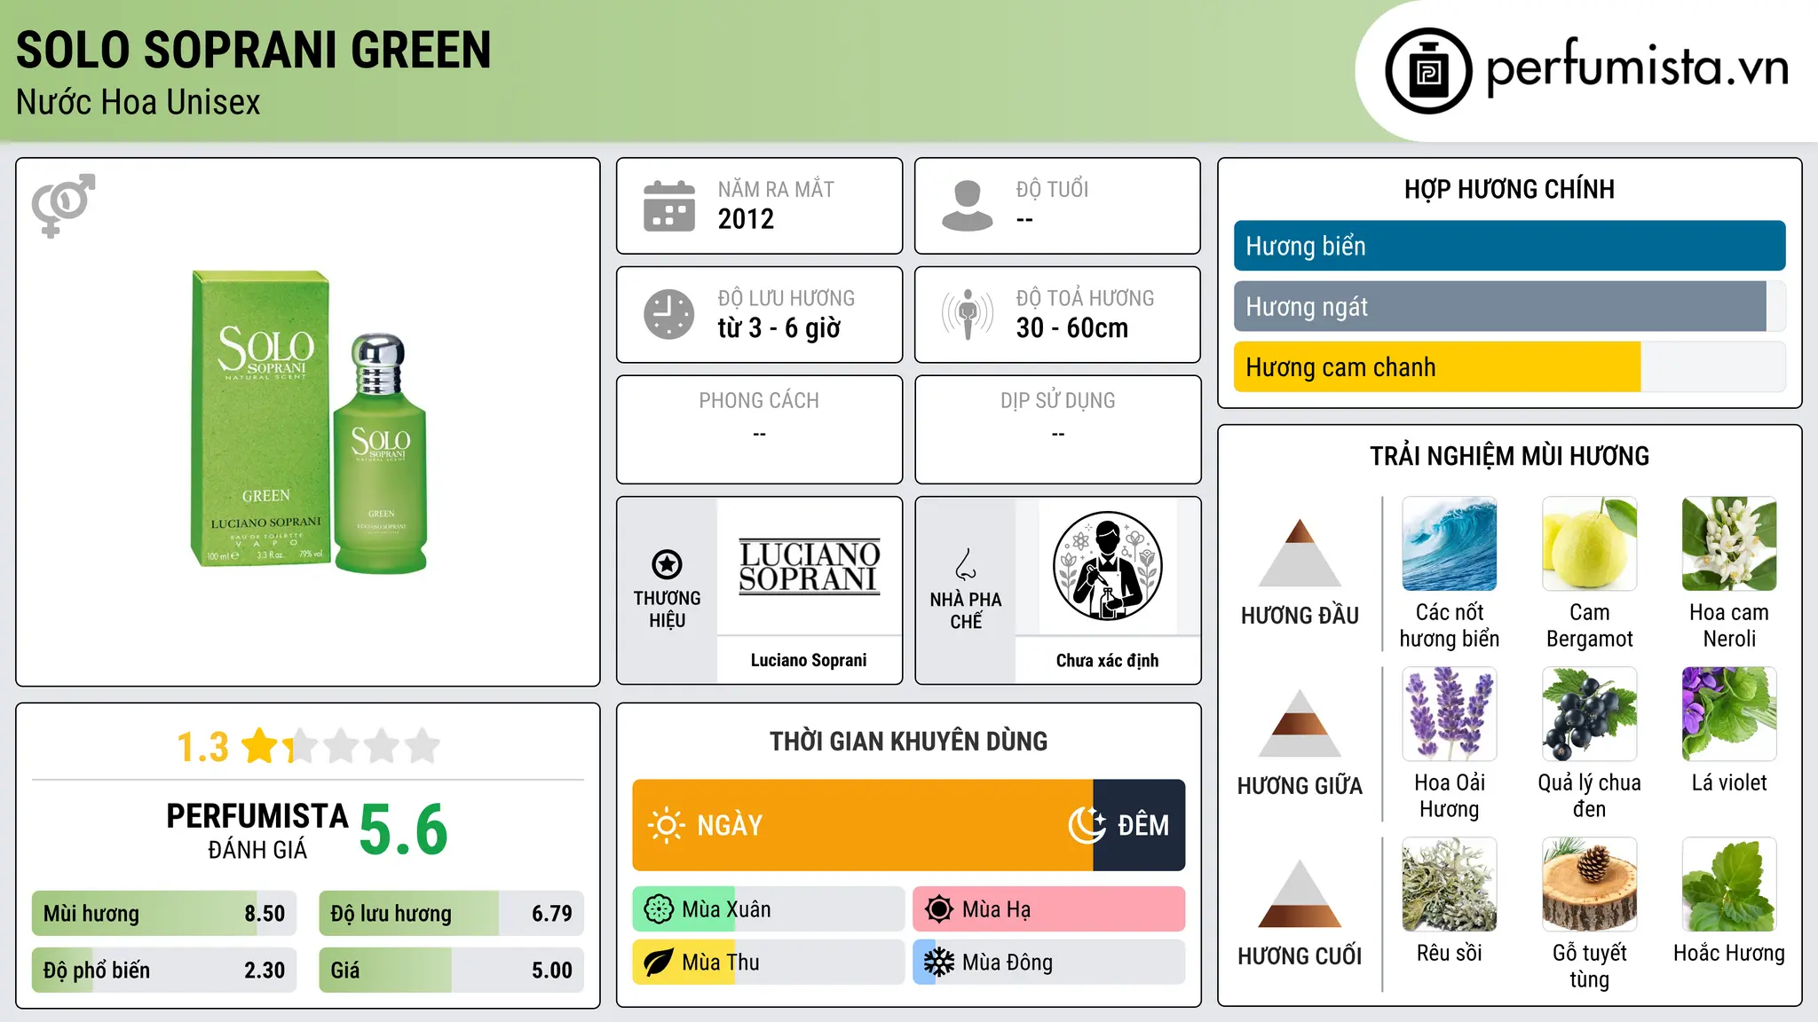Image resolution: width=1818 pixels, height=1022 pixels.
Task: Open the Quả lý chua đen image
Action: tap(1589, 714)
